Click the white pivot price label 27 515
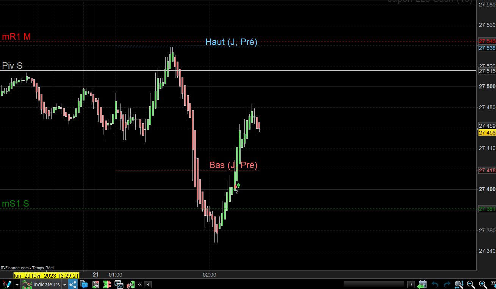This screenshot has height=289, width=496. (487, 71)
